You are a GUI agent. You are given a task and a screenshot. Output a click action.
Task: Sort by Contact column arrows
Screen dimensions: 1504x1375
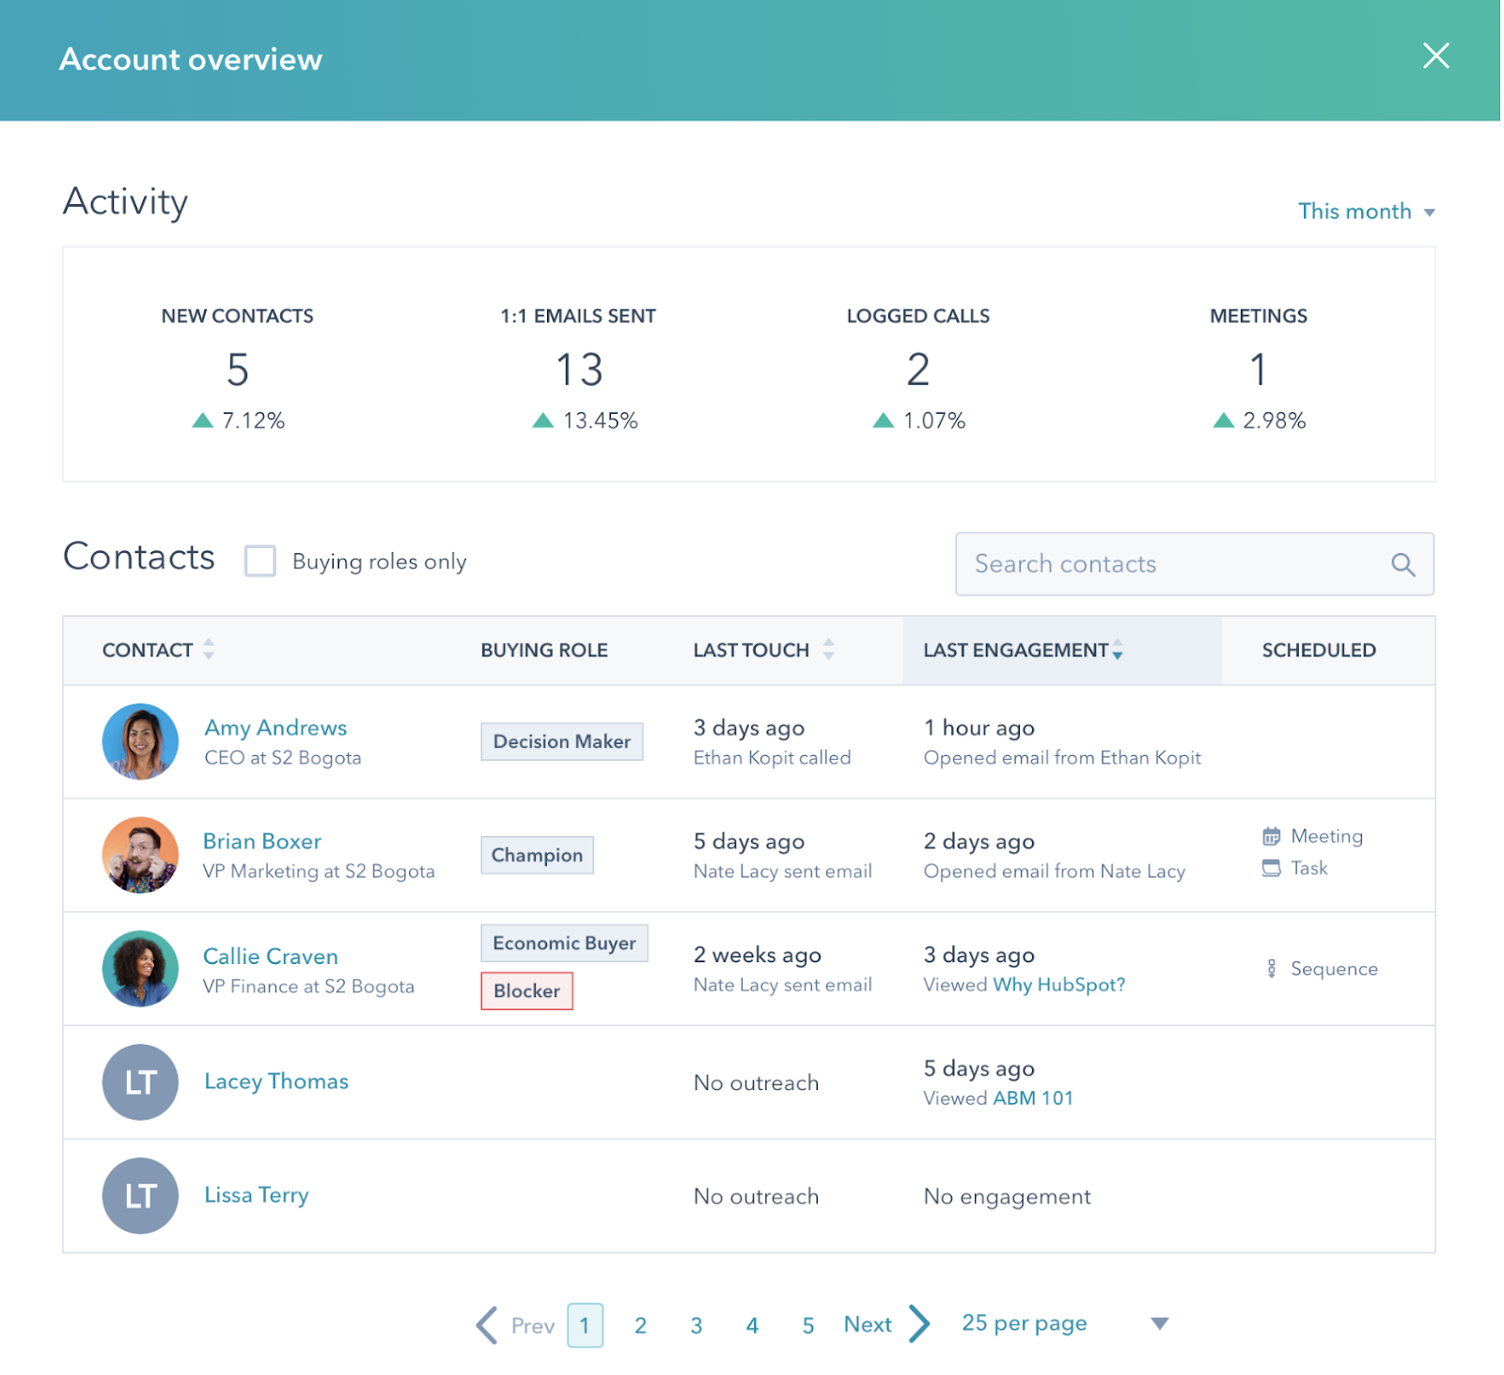[209, 650]
